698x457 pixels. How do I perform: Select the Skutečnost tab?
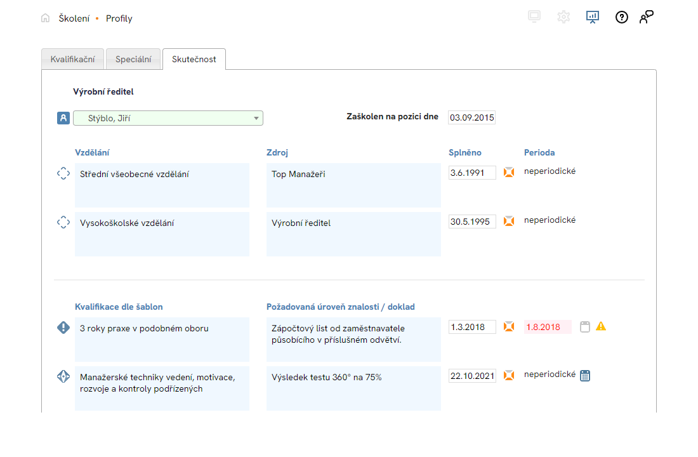194,59
